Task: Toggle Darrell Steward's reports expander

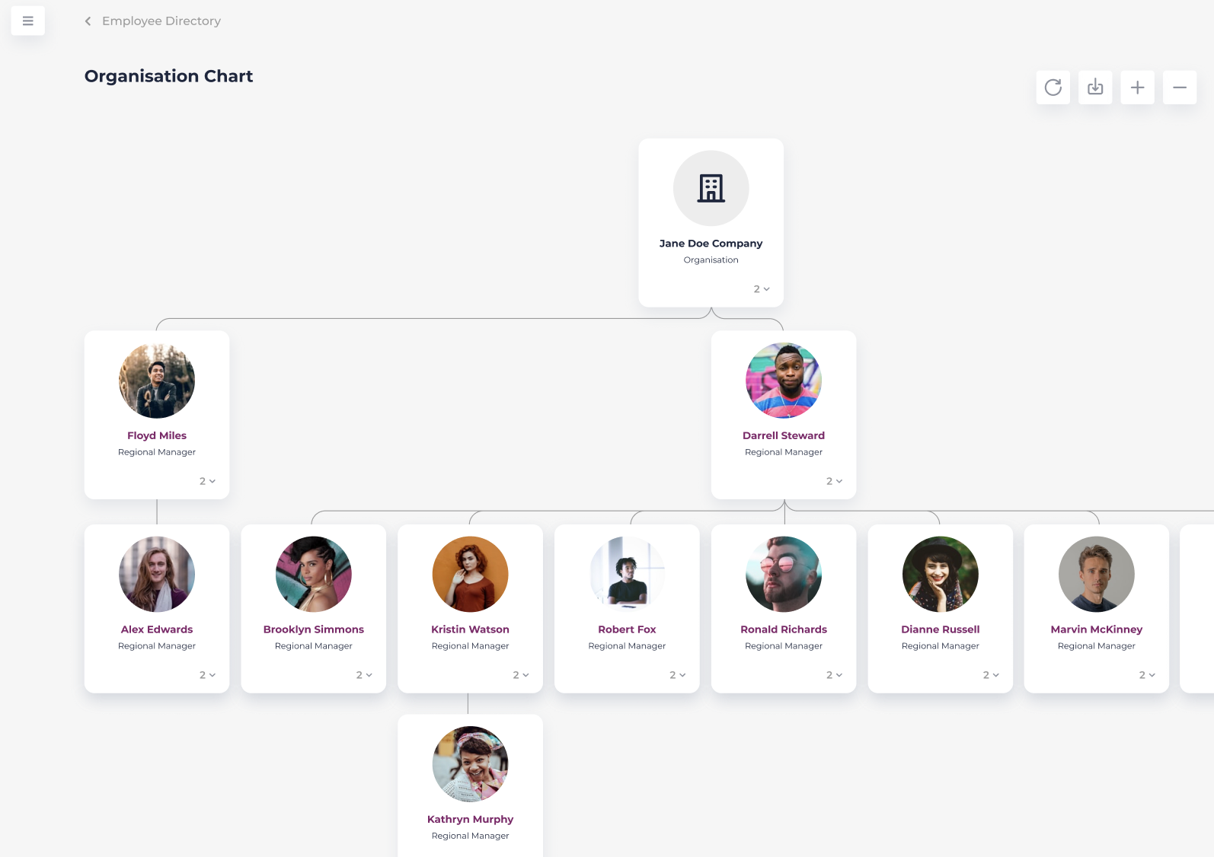Action: click(834, 481)
